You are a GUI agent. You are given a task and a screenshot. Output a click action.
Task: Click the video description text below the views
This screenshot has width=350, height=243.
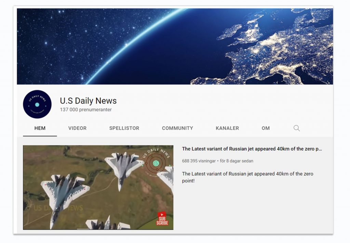(x=247, y=177)
